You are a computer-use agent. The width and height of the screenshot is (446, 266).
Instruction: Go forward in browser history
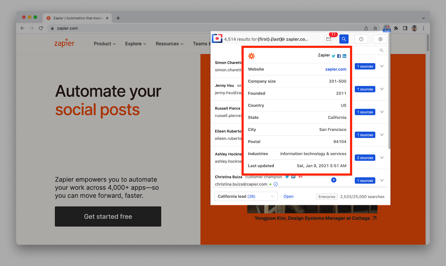pos(31,28)
